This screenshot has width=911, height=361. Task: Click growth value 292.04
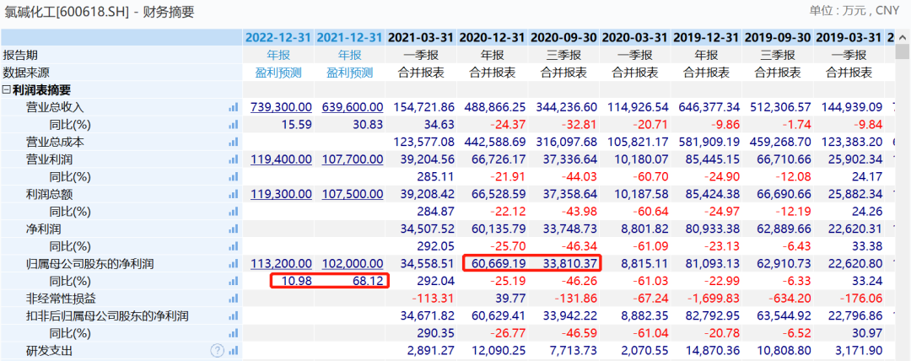point(436,282)
